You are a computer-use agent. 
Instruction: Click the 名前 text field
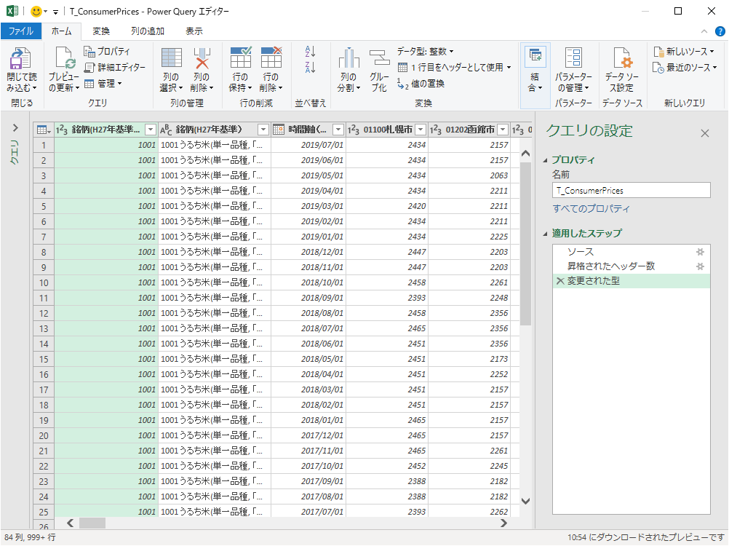point(631,190)
